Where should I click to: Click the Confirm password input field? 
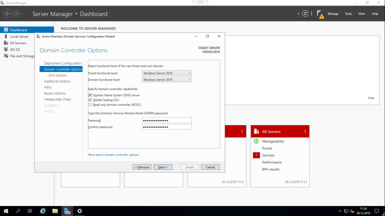tap(167, 127)
